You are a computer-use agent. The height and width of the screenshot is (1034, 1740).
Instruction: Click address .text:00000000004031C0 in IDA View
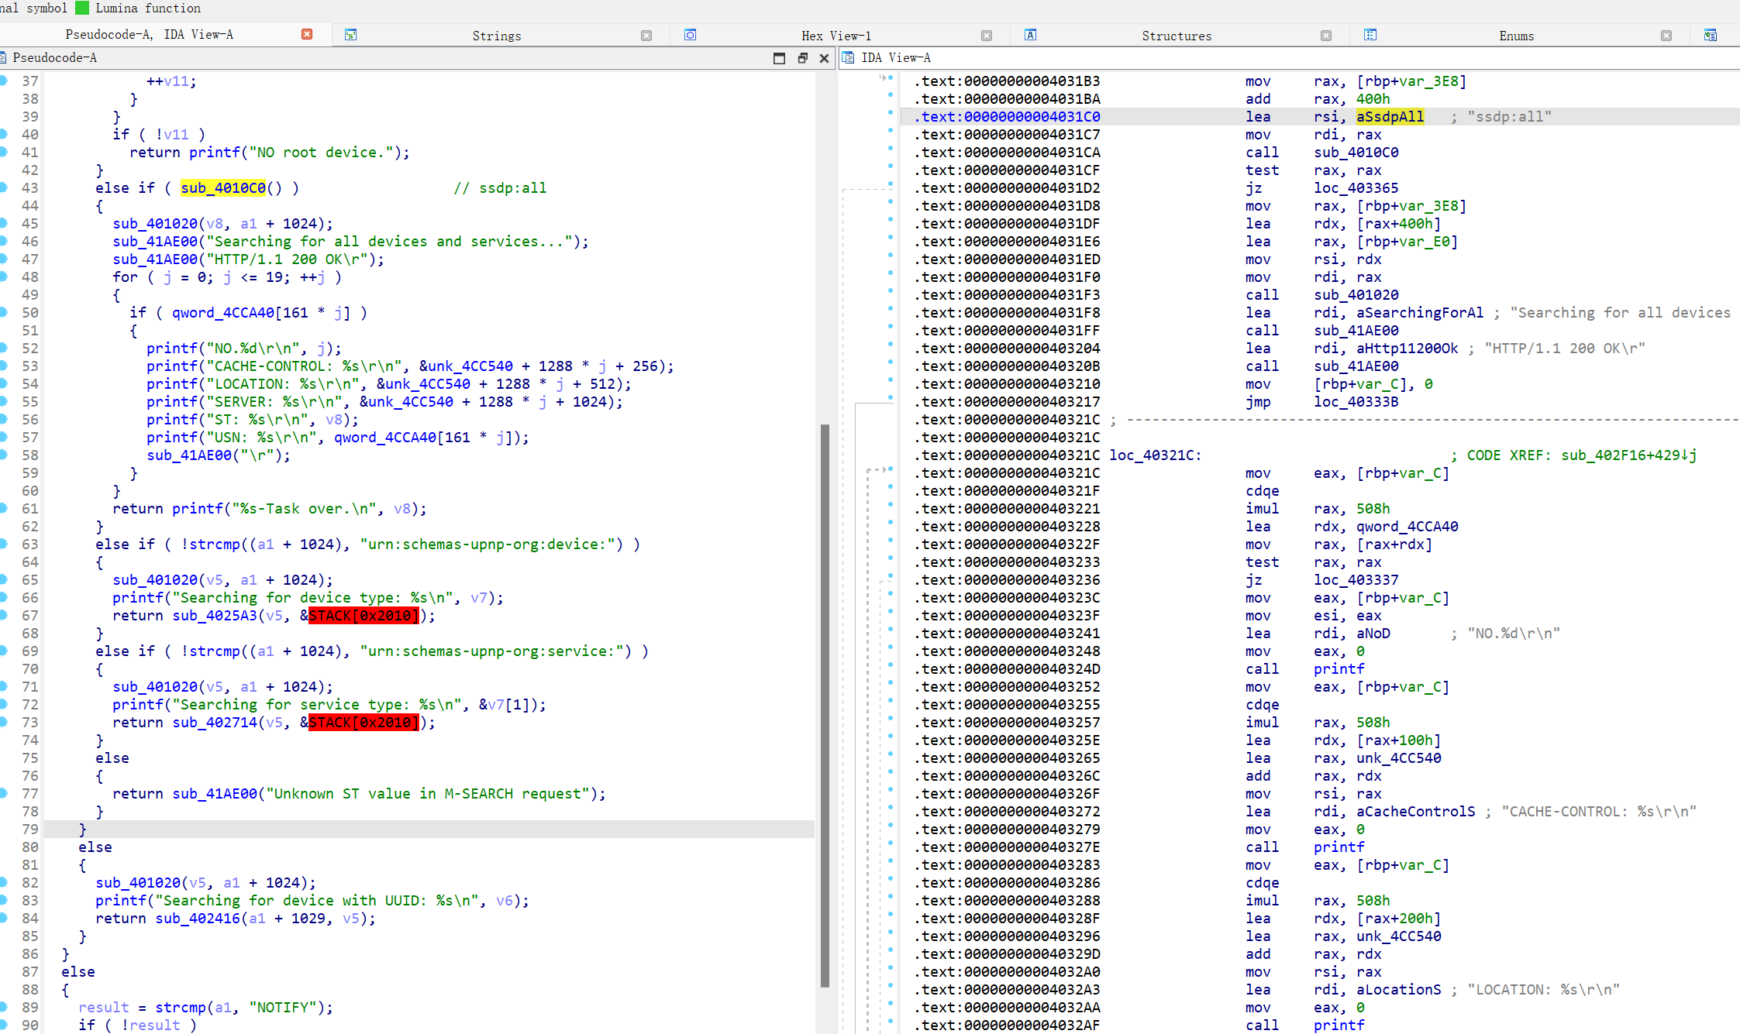click(1008, 116)
